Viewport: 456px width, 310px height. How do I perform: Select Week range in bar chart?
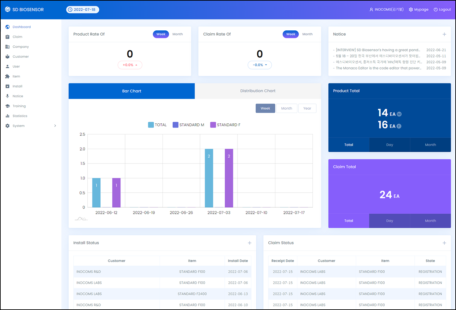[x=265, y=108]
